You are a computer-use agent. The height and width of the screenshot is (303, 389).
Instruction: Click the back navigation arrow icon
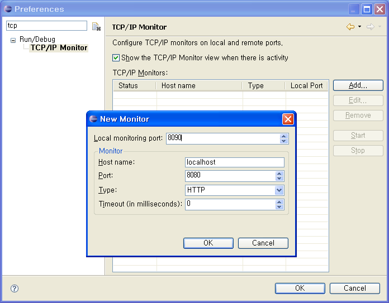[350, 27]
